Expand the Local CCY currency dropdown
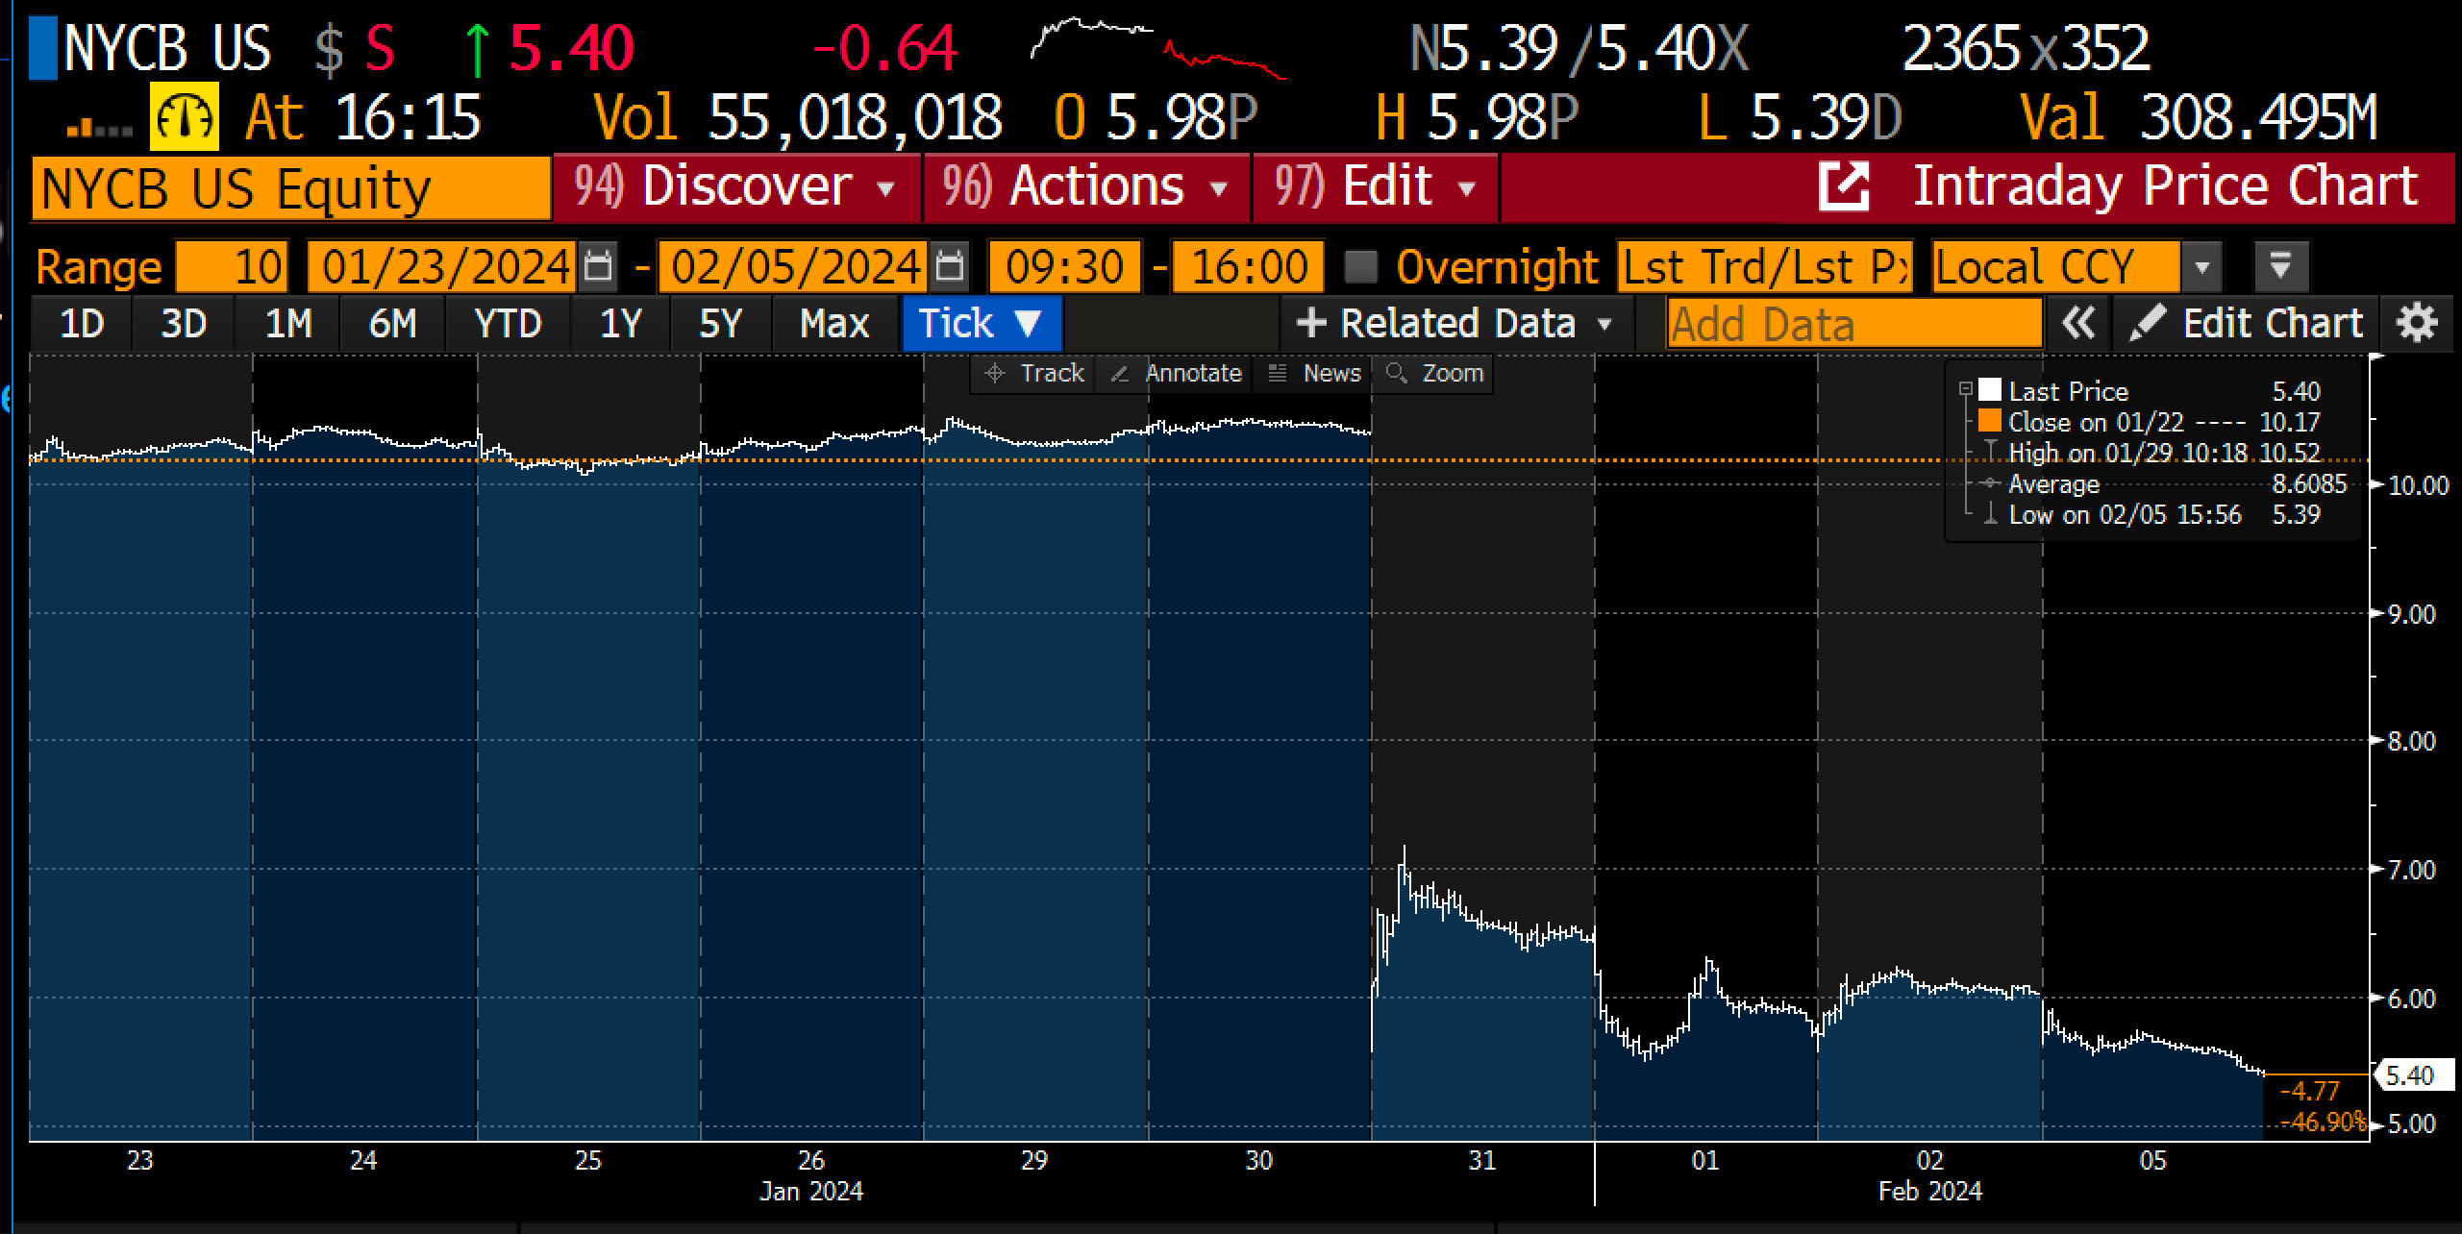Viewport: 2462px width, 1234px height. 2202,267
